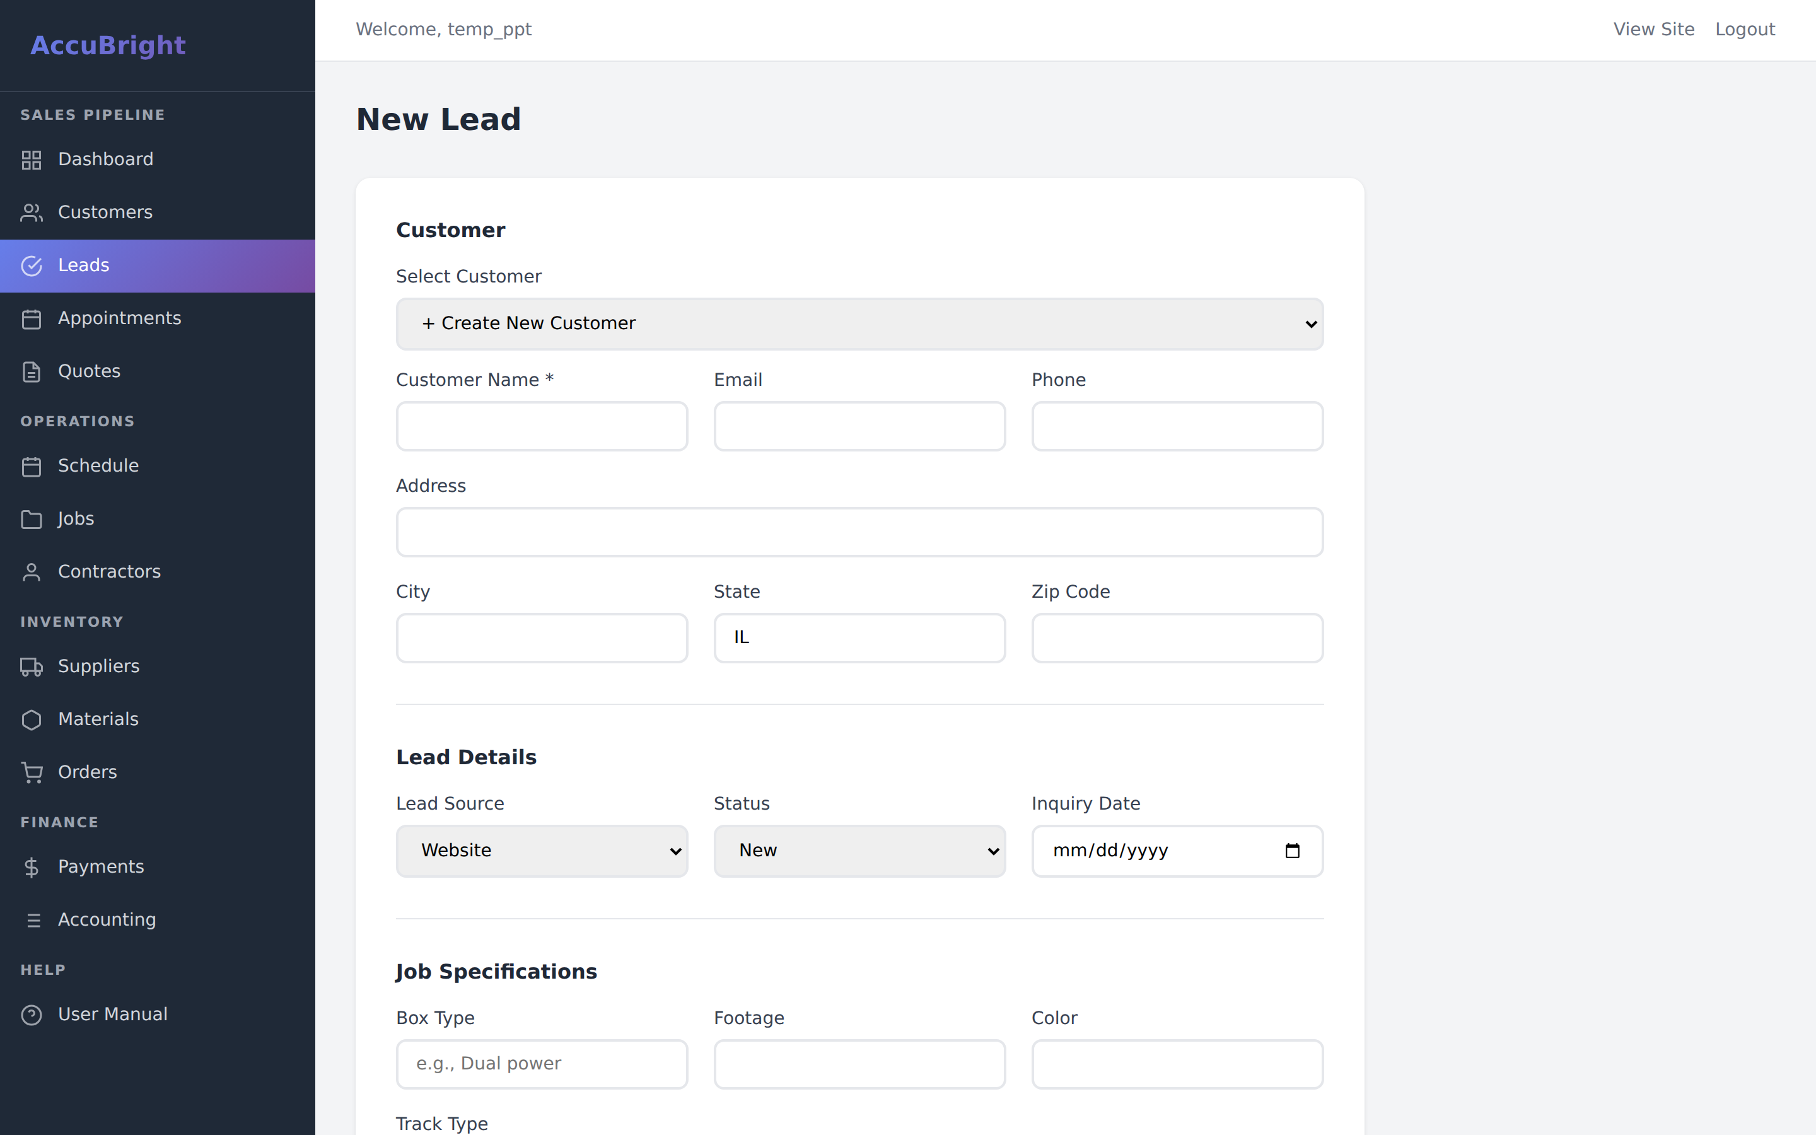The image size is (1816, 1135).
Task: Select the Customers people icon
Action: 32,212
